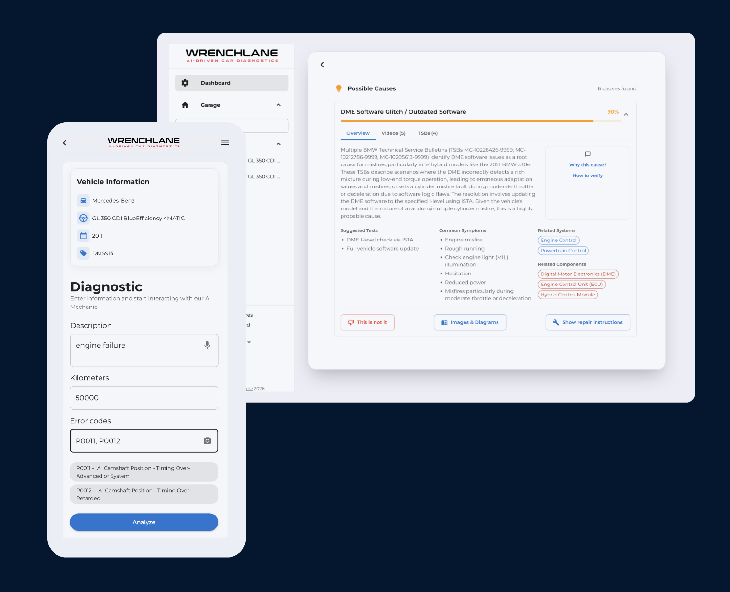Switch to the Overview tab
The height and width of the screenshot is (592, 730).
358,133
